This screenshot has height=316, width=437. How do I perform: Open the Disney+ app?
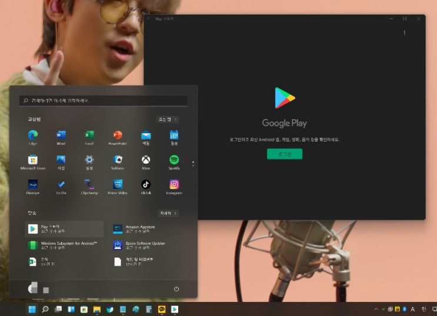(33, 187)
